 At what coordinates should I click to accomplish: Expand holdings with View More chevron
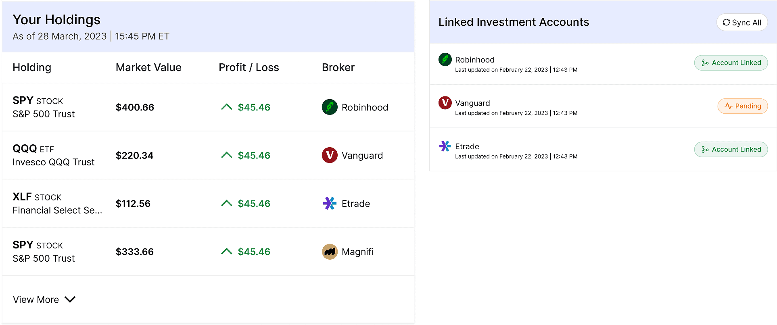70,300
